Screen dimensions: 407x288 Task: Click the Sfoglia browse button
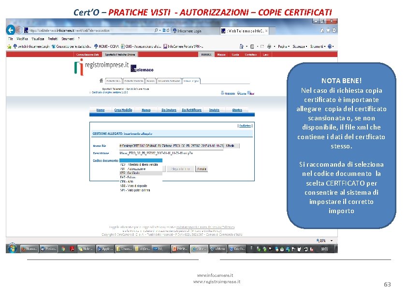231,146
